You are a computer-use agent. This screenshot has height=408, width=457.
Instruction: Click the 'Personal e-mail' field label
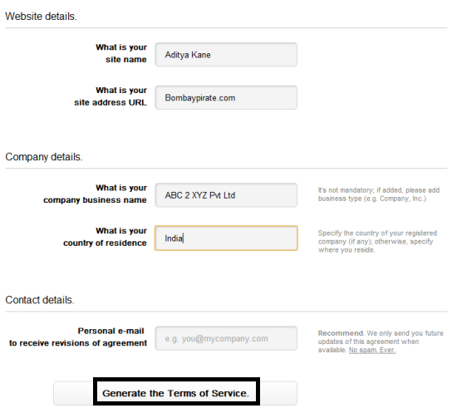(x=111, y=331)
